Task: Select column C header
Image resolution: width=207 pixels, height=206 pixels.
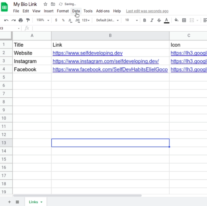Action: pyautogui.click(x=188, y=36)
